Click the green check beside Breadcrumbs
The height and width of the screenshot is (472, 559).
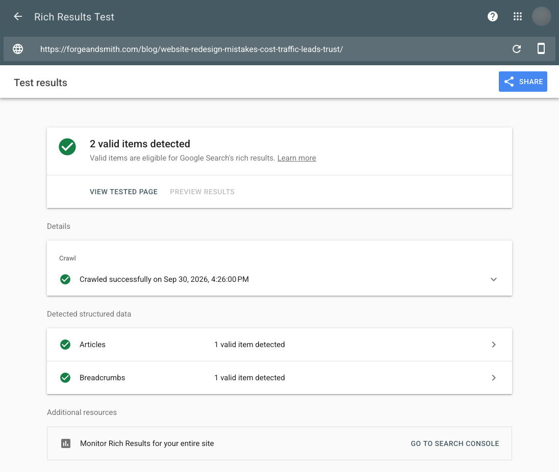click(65, 378)
